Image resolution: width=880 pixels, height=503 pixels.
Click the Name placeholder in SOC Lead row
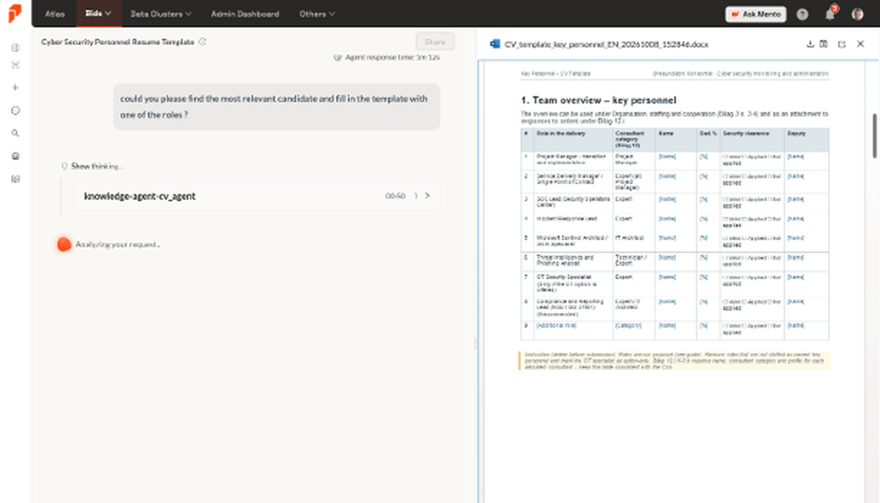point(666,199)
